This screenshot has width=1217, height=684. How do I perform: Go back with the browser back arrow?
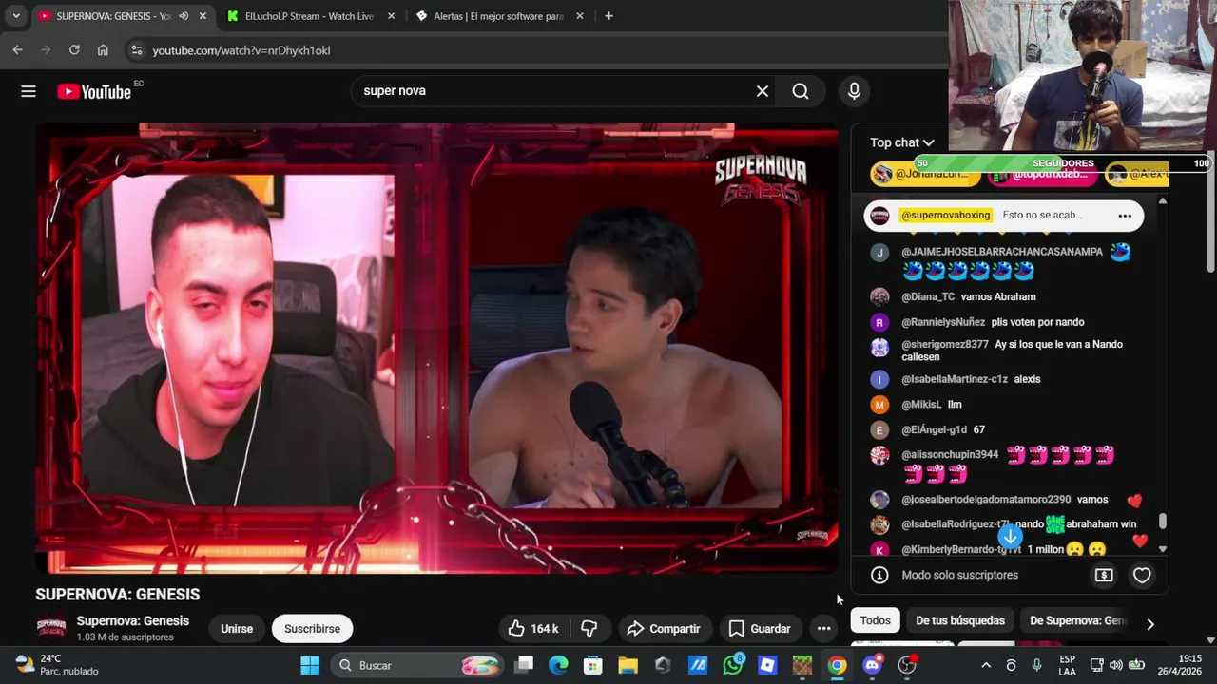(17, 50)
